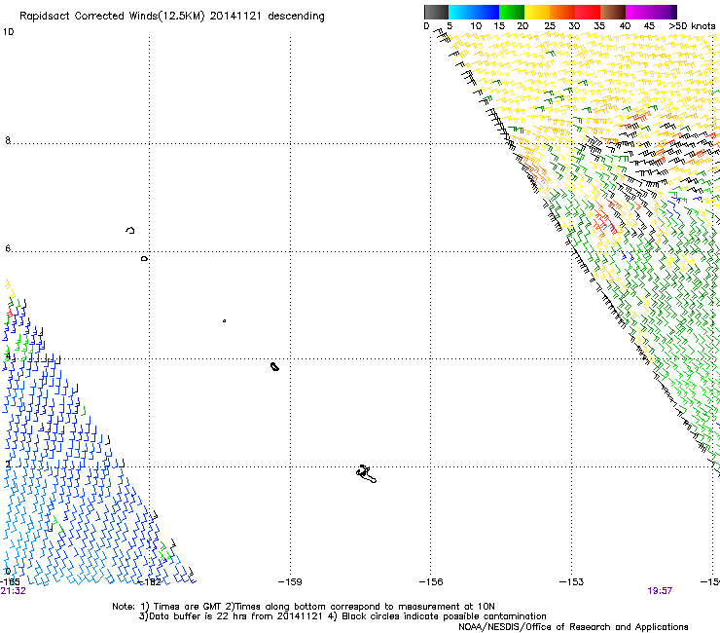Click the blue 10-15 knots legend swatch
This screenshot has height=633, width=720.
486,12
